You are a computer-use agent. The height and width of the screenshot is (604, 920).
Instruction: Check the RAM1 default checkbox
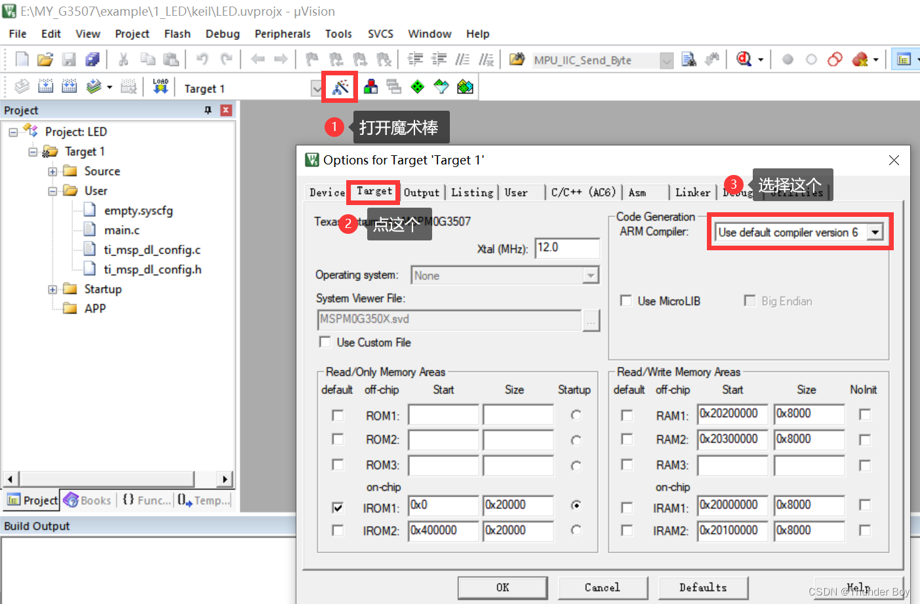tap(627, 415)
